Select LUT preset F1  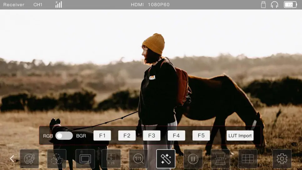coord(102,136)
